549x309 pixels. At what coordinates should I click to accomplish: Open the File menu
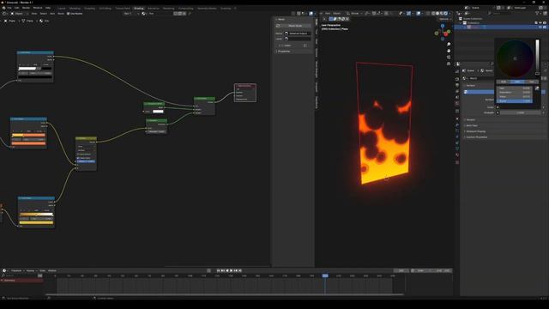[9, 8]
